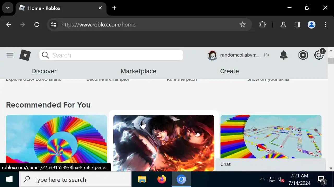Click the page scrollbar down arrow
Screen dimensions: 334x187
pyautogui.click(x=331, y=168)
